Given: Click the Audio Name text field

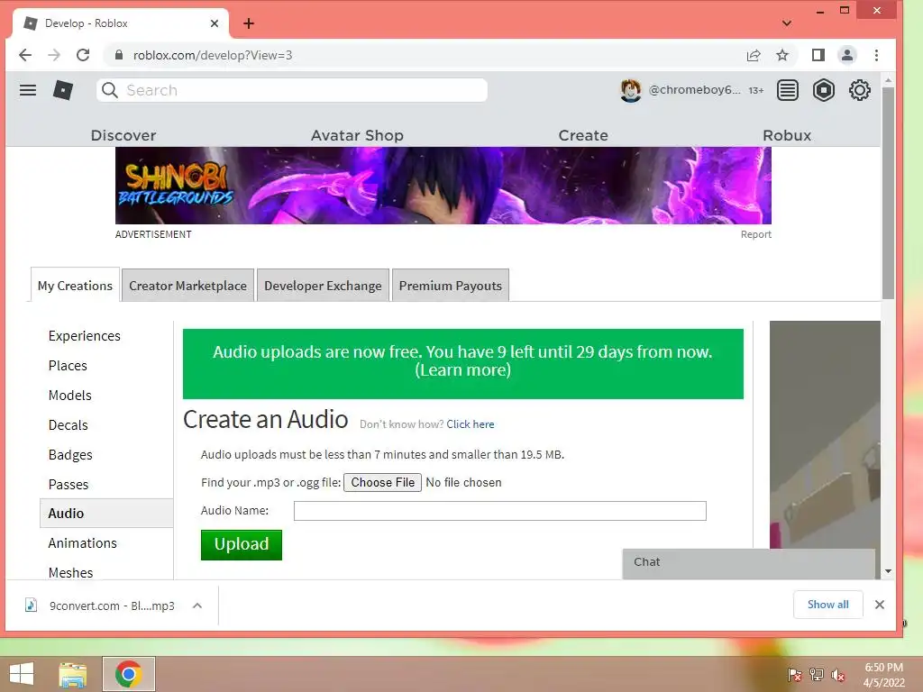Looking at the screenshot, I should pos(499,511).
